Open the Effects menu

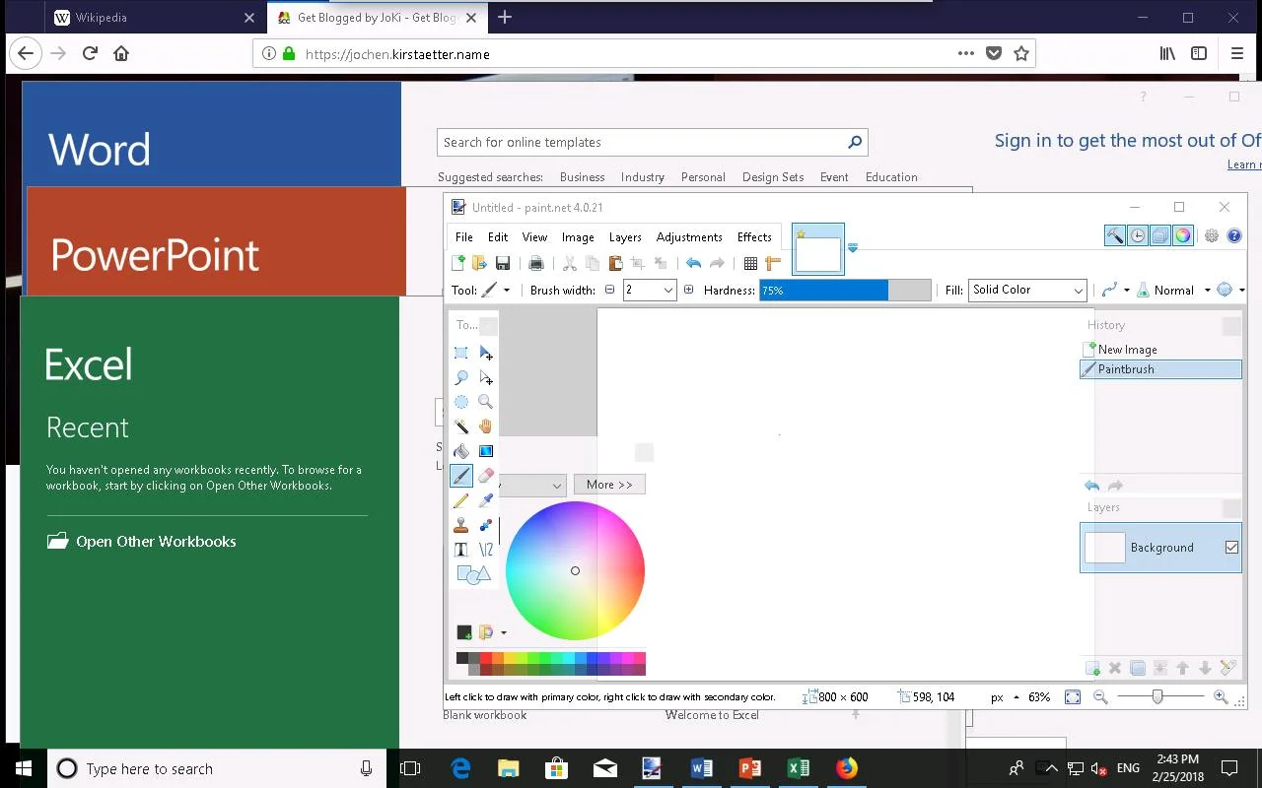(754, 236)
